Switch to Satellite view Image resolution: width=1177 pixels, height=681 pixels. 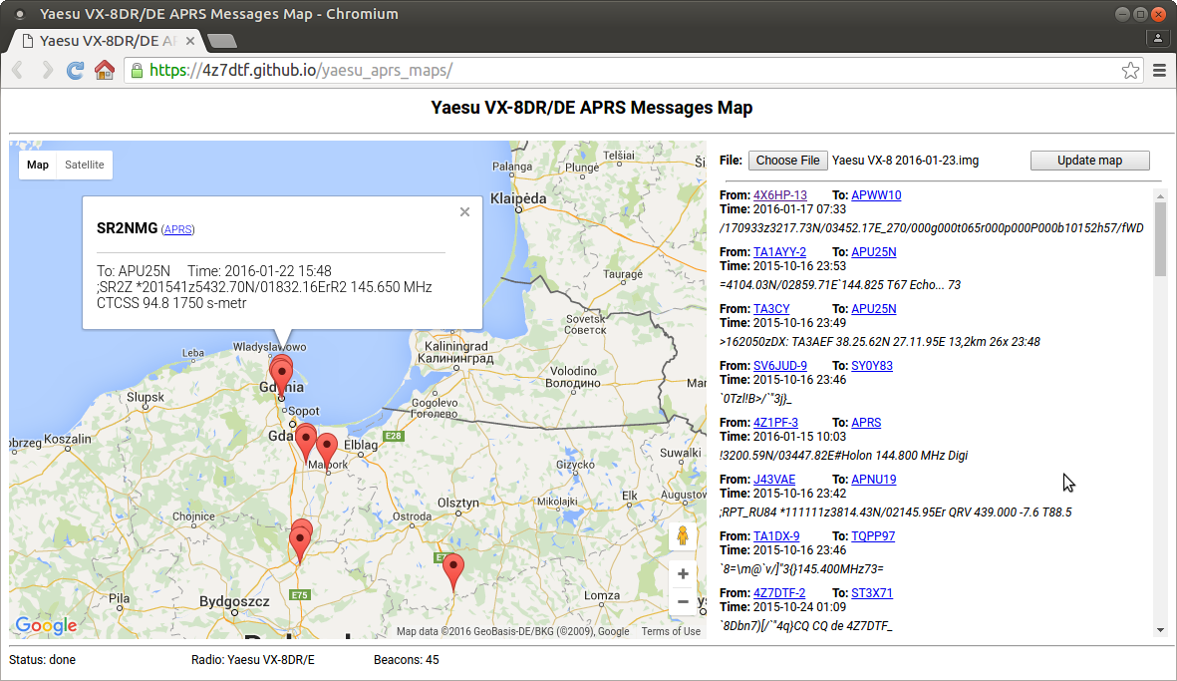click(84, 165)
